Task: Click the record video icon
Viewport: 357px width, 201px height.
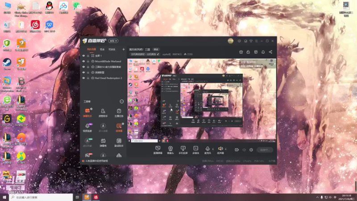Action: 237,150
